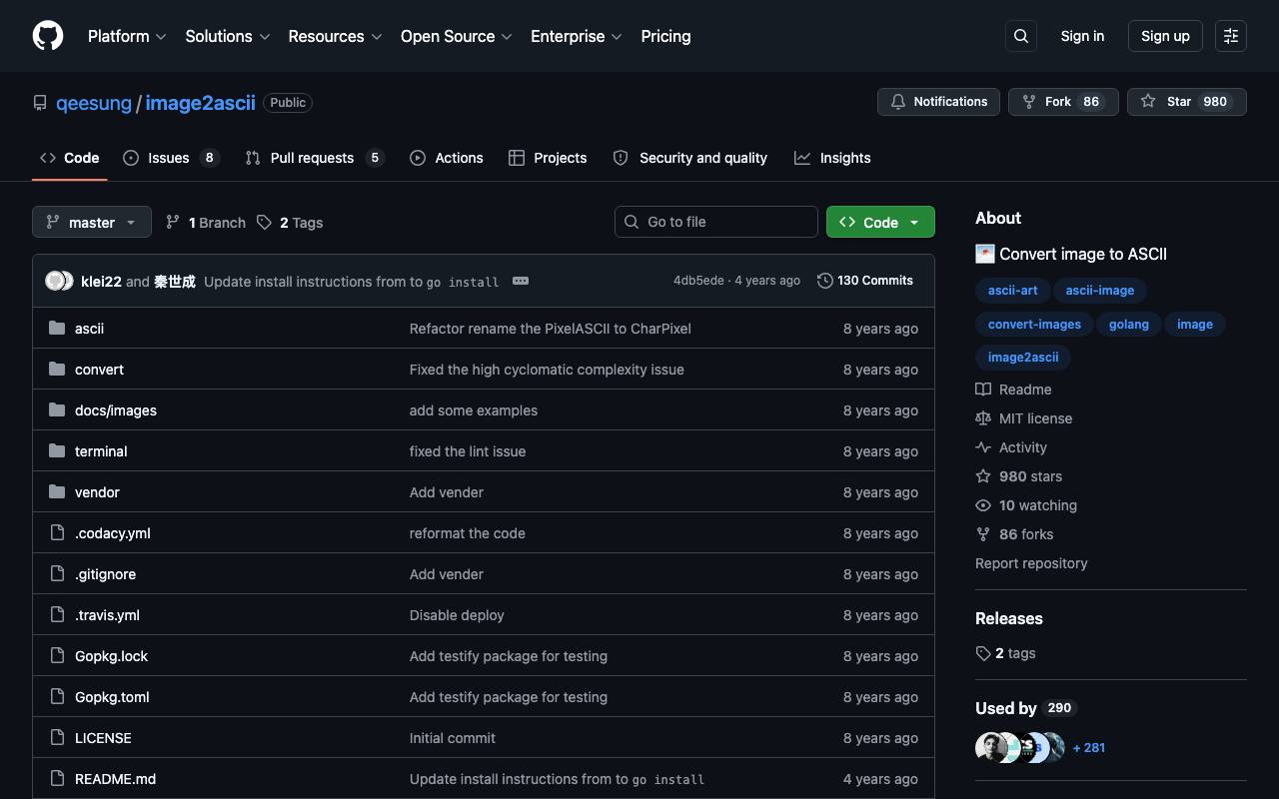Screen dimensions: 1279x799
Task: Open the Insights tab
Action: (832, 158)
